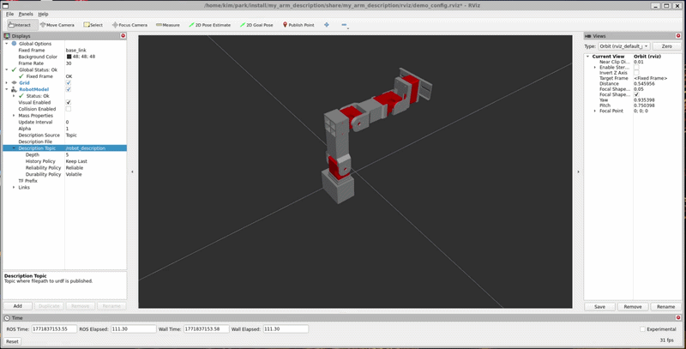Toggle the RobotModel display checkbox
686x349 pixels.
(x=69, y=89)
